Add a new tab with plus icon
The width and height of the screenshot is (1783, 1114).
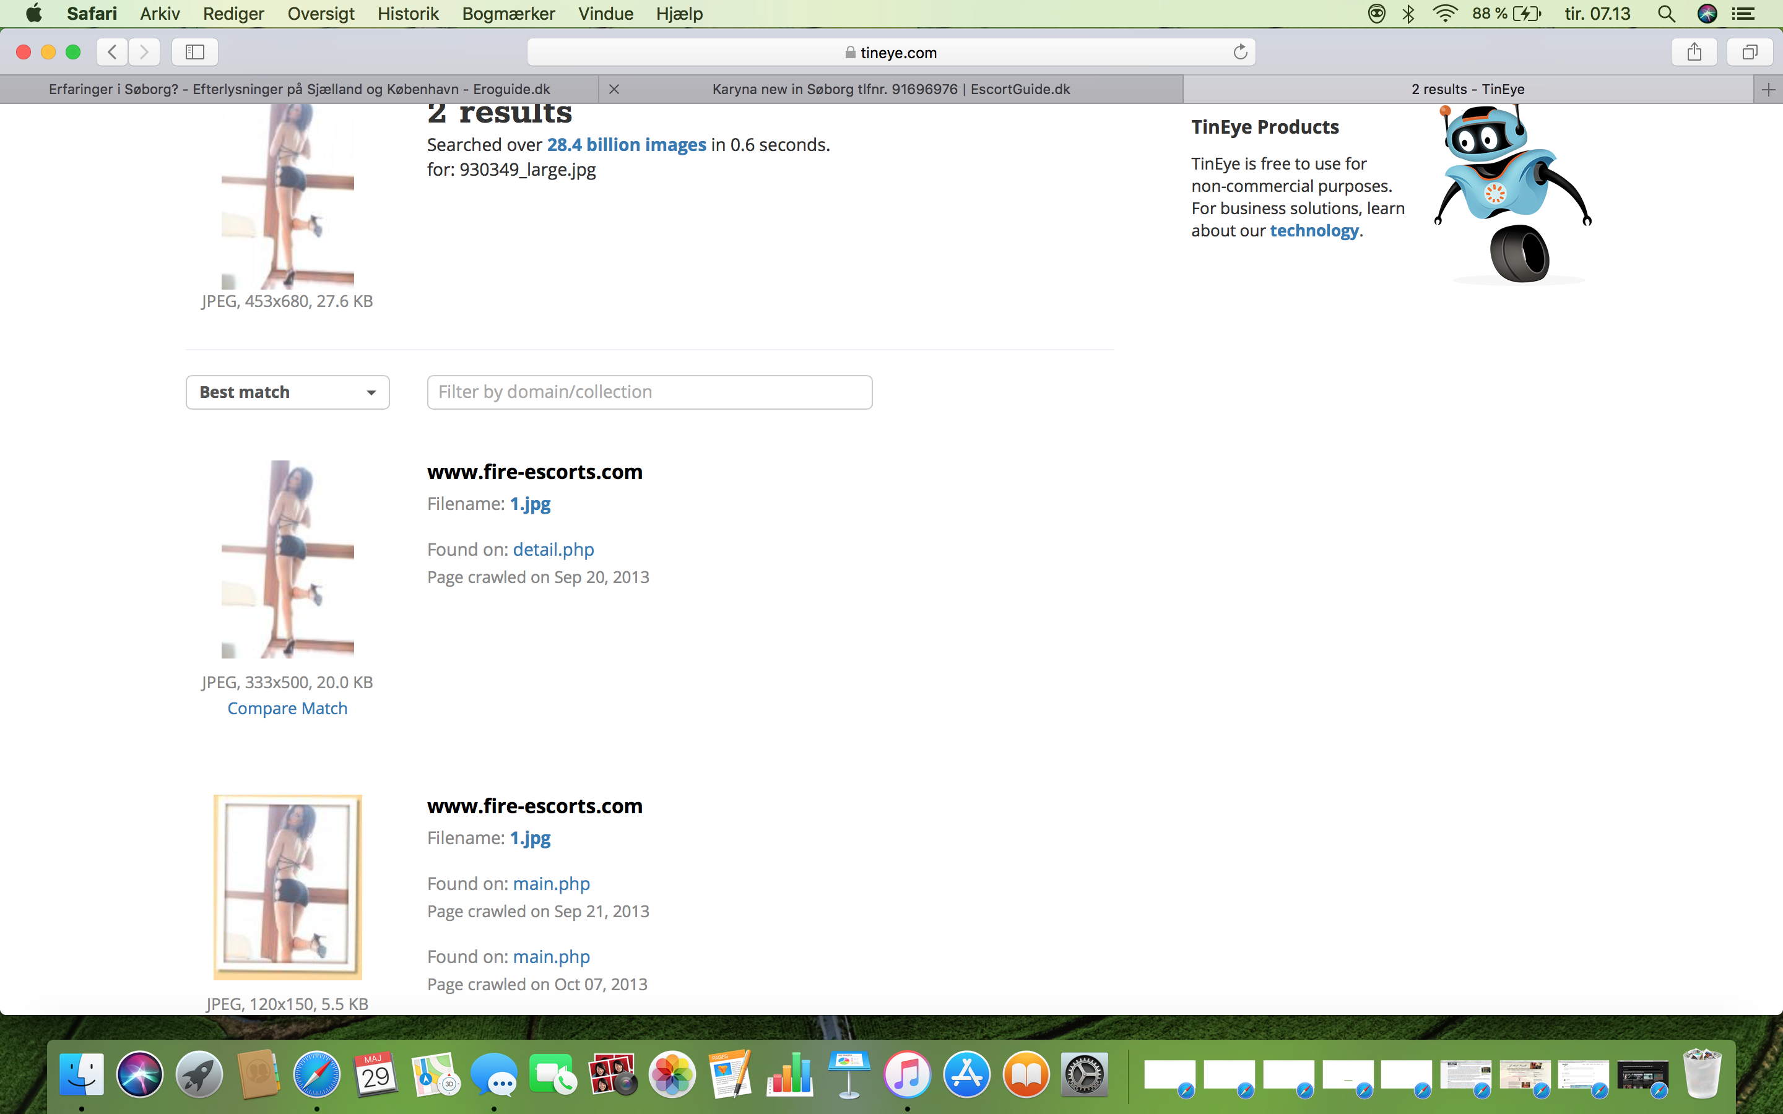(x=1768, y=90)
